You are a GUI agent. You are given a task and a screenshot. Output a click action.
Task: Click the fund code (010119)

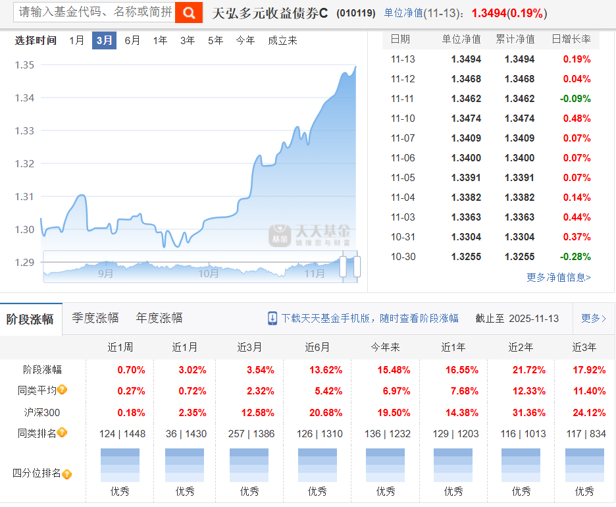tap(356, 13)
